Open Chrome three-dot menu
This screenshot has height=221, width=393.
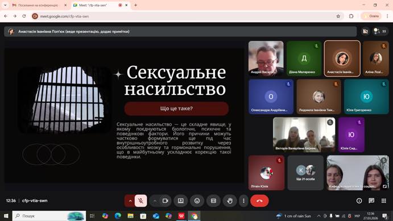coord(387,16)
